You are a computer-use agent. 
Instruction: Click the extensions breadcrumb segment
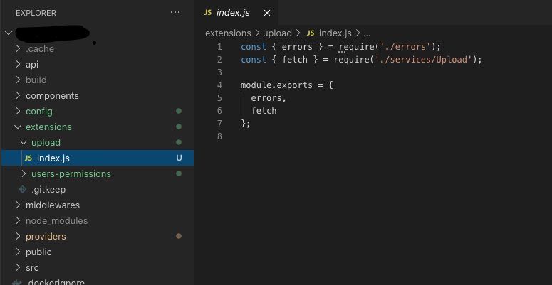point(228,33)
